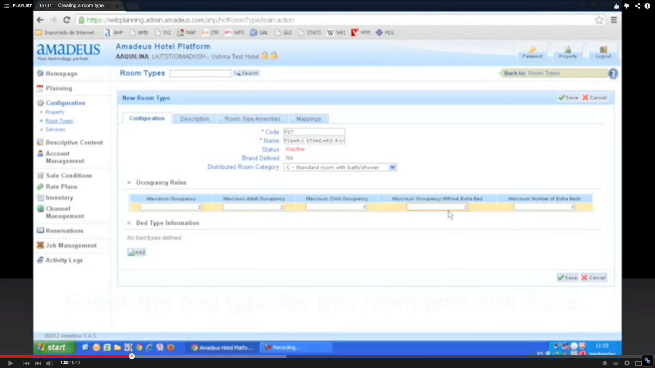This screenshot has width=655, height=368.
Task: Collapse the Bed Type Information section
Action: point(129,223)
